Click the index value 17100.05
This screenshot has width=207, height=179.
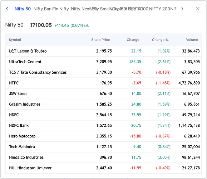point(41,25)
